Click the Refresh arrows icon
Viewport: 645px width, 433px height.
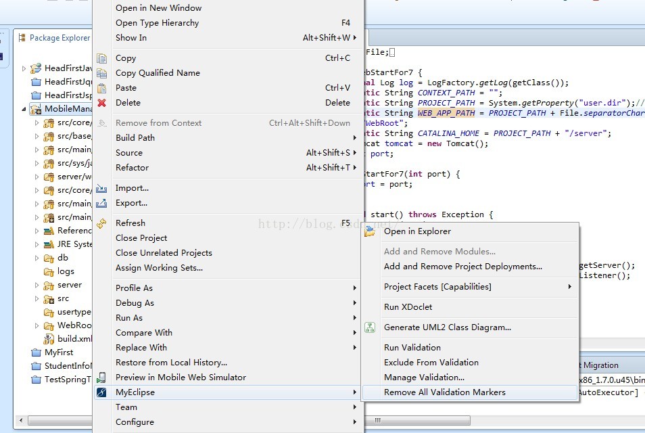pyautogui.click(x=101, y=223)
